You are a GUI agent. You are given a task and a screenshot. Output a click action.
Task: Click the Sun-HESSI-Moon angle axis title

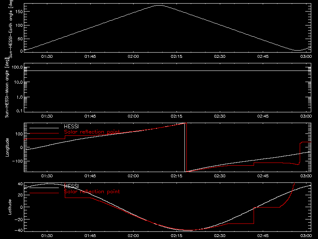pyautogui.click(x=7, y=88)
